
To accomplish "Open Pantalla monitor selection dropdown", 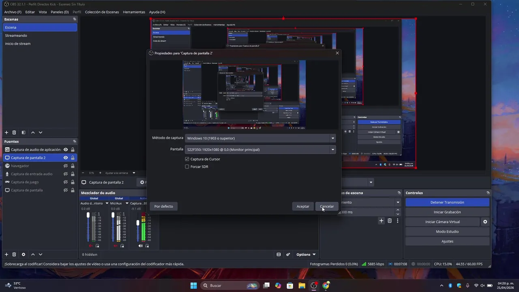I will (x=260, y=150).
